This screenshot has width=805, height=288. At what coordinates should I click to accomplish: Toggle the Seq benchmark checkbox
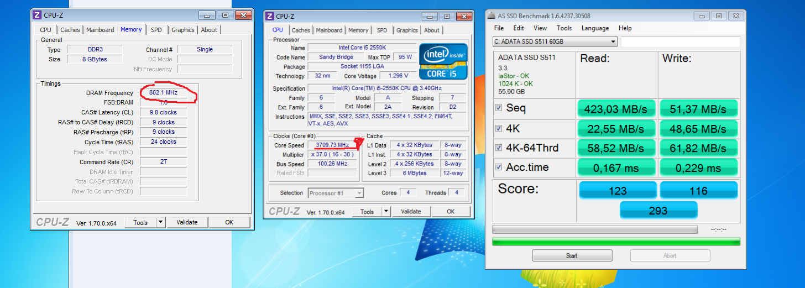[499, 108]
